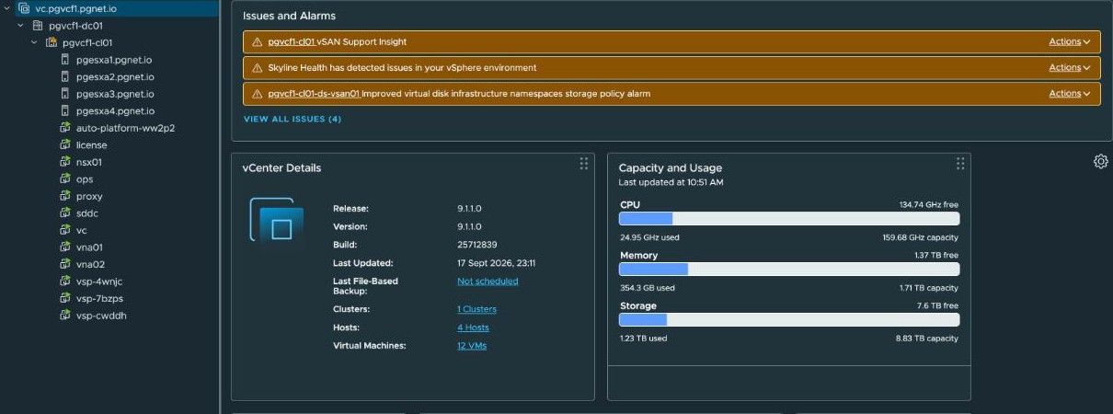Click the VM icon next to vsp-cwddh
Viewport: 1113px width, 414px height.
click(x=65, y=315)
